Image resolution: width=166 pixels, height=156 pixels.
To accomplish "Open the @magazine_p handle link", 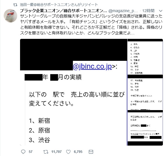I will [123, 11].
